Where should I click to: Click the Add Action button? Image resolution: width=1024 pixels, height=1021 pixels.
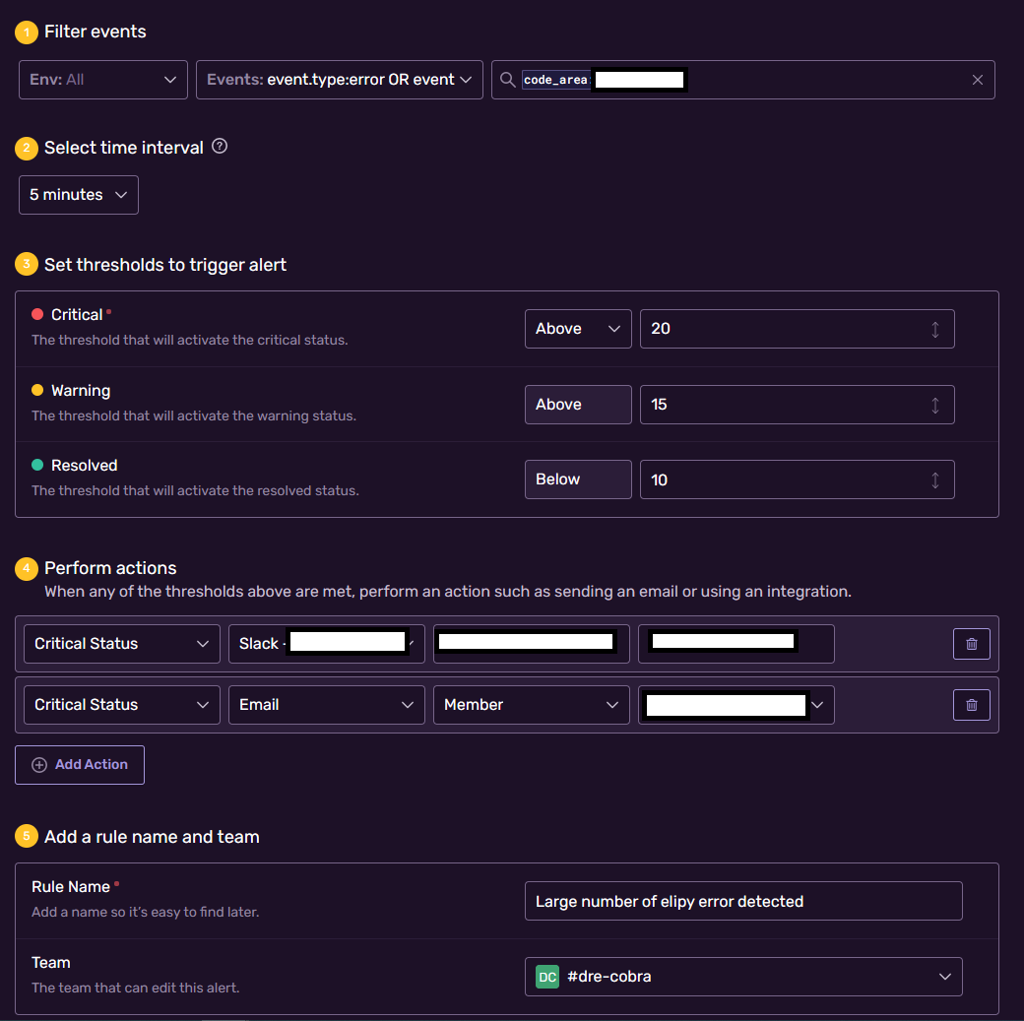point(79,765)
